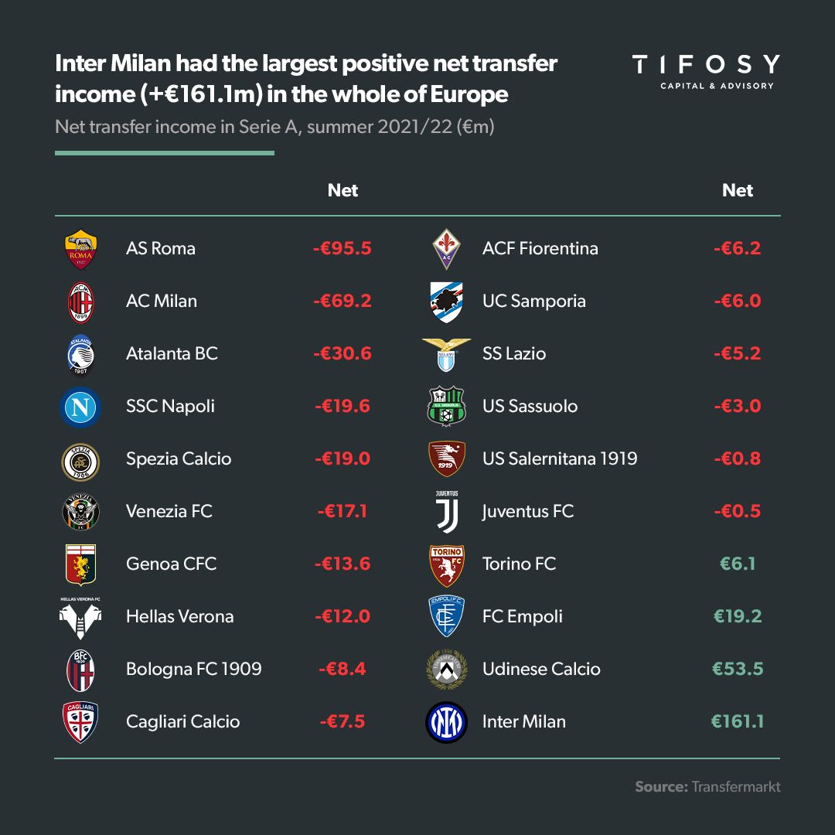This screenshot has width=835, height=835.
Task: Select the UC Sampdoria logo
Action: click(447, 302)
